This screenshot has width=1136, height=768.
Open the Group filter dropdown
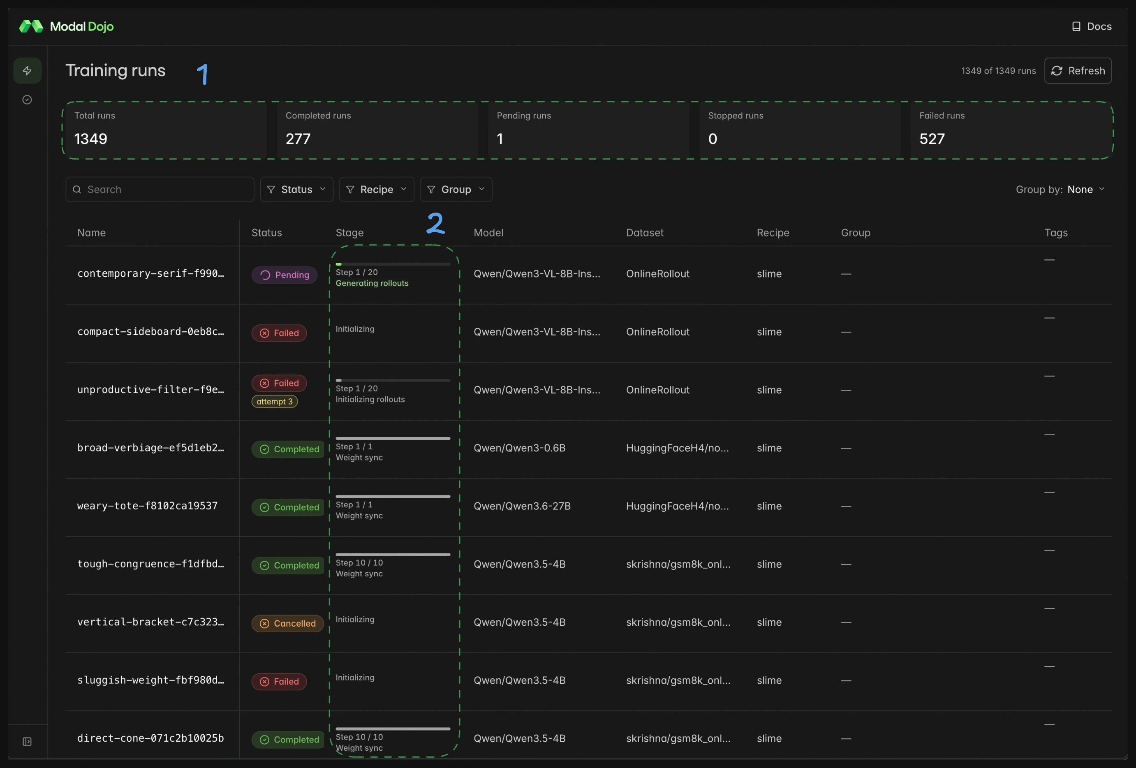456,189
